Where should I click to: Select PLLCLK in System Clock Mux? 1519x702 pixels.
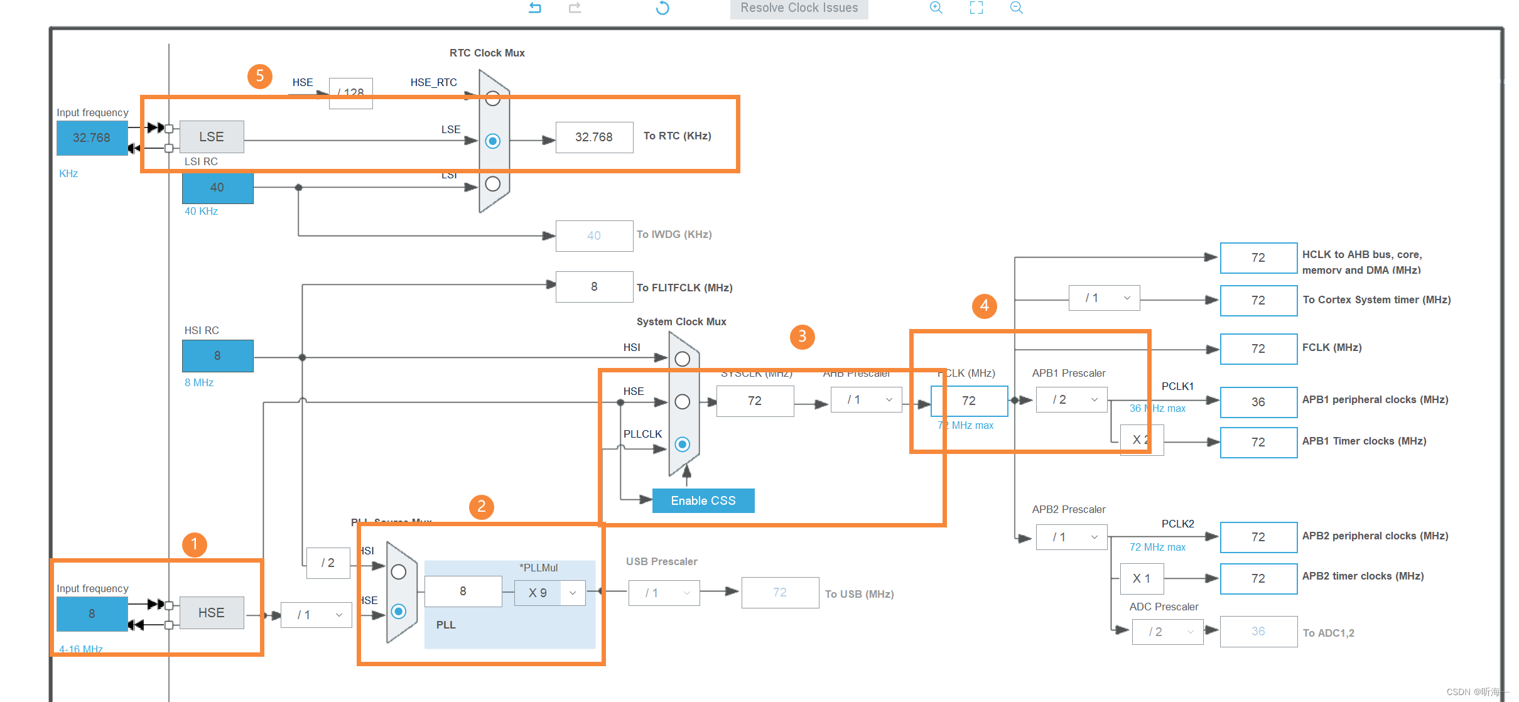[683, 444]
